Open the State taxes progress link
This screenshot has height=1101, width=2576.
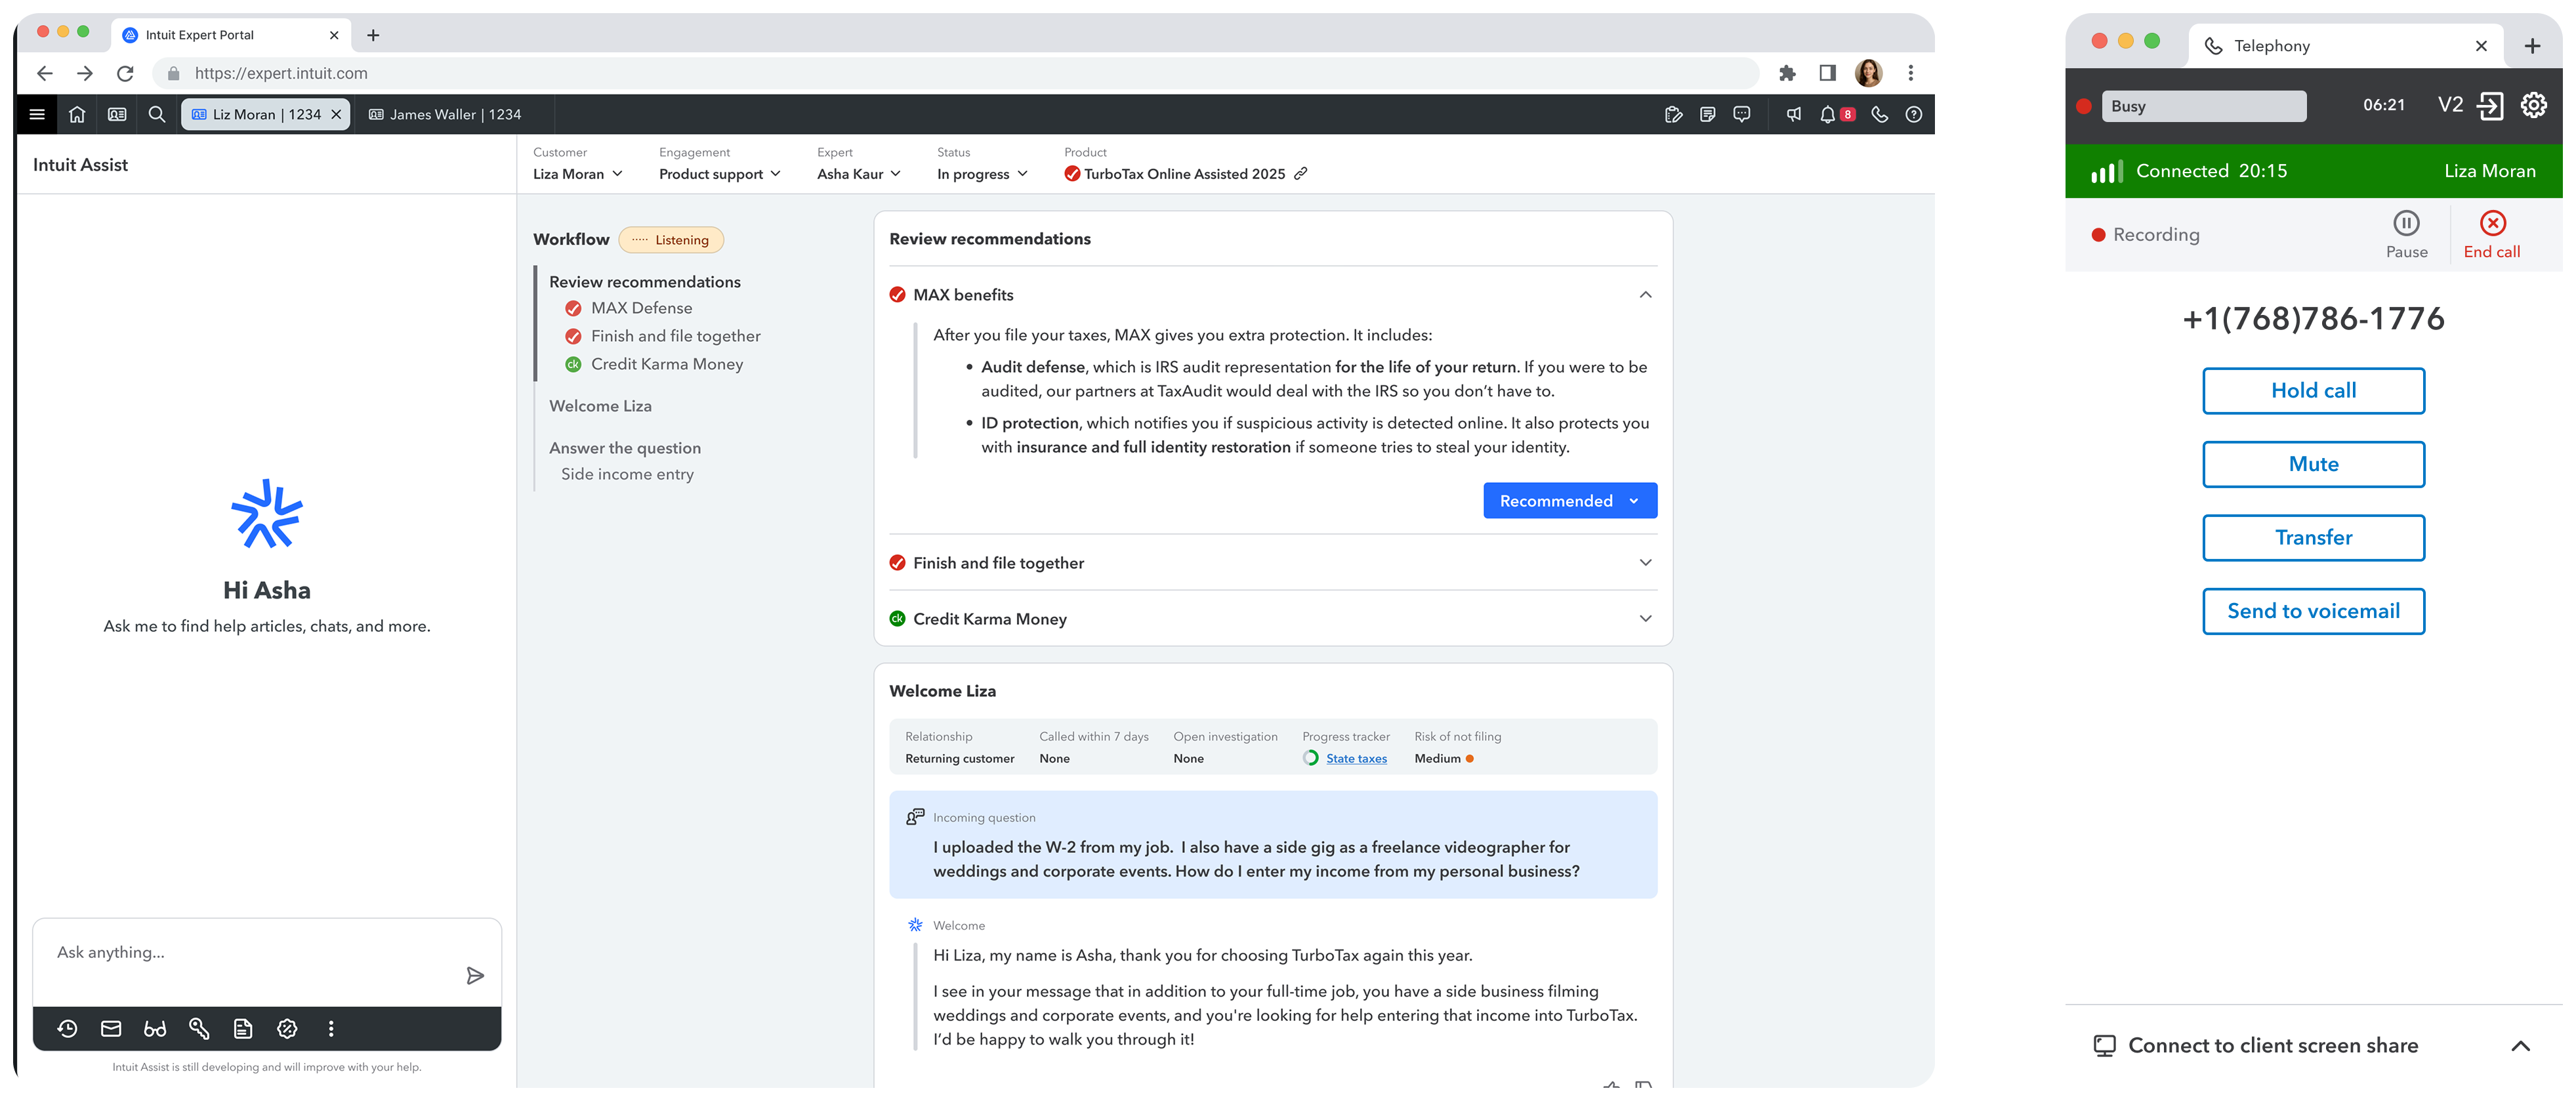coord(1356,758)
